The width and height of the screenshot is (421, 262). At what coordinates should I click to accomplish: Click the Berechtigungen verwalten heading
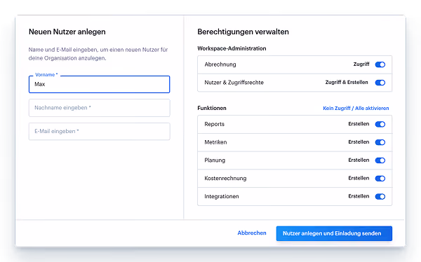[243, 32]
